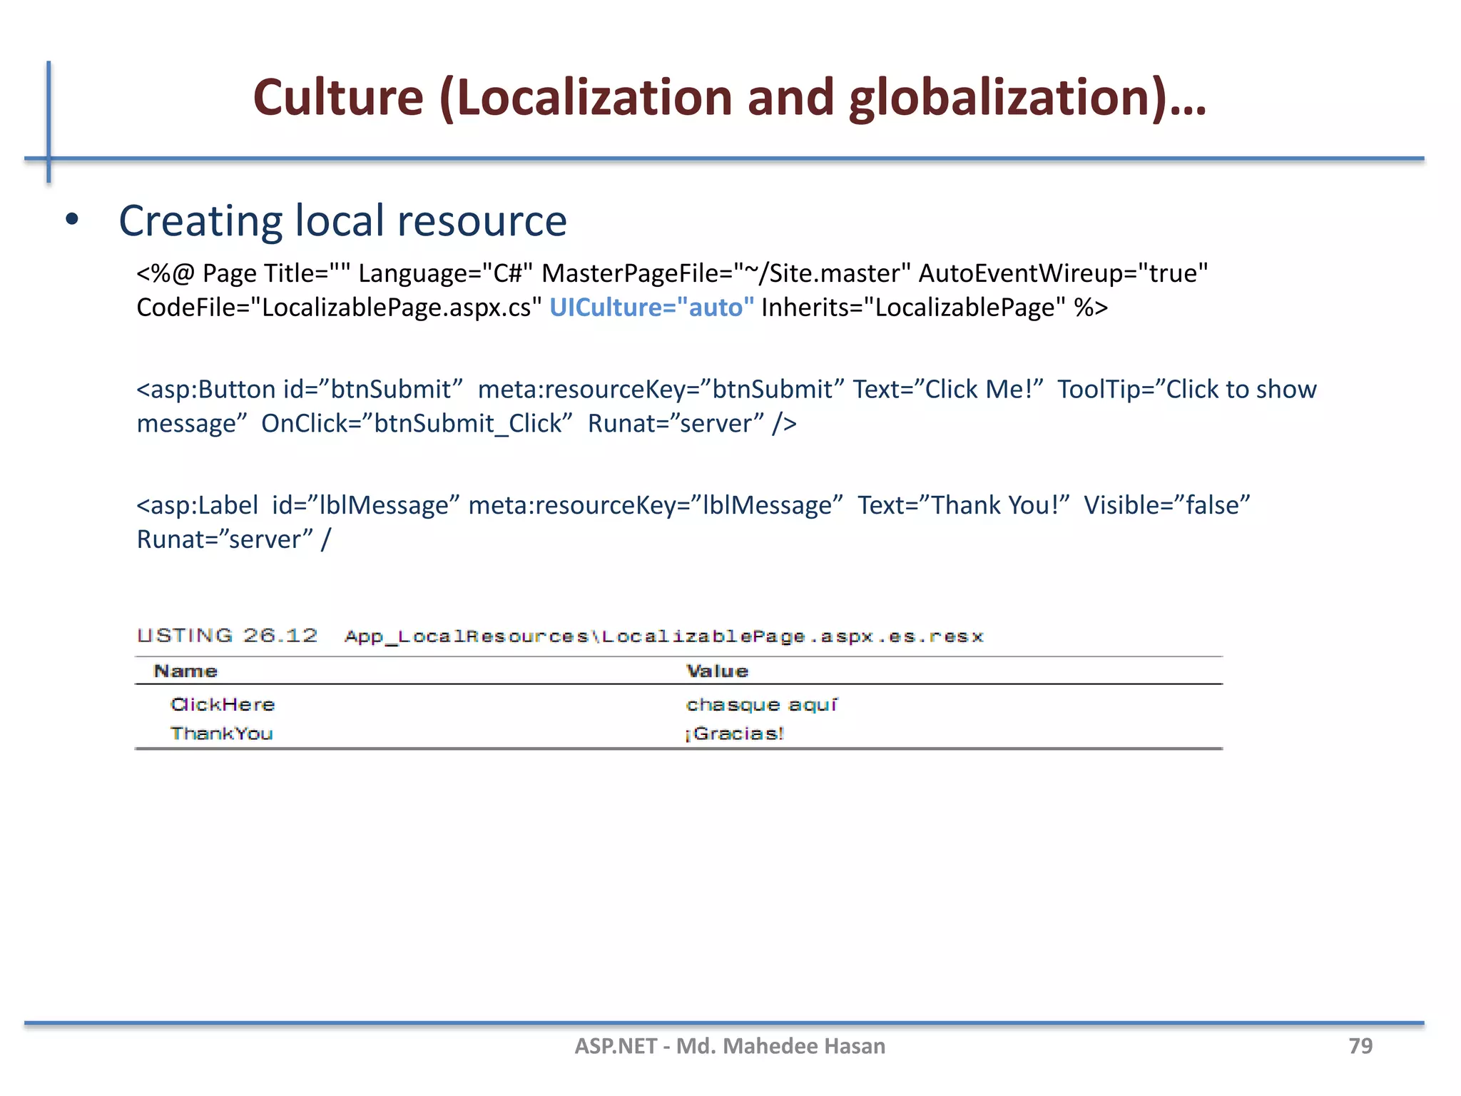Click the slide title about Culture localization
Screen dimensions: 1461x1096
[729, 98]
